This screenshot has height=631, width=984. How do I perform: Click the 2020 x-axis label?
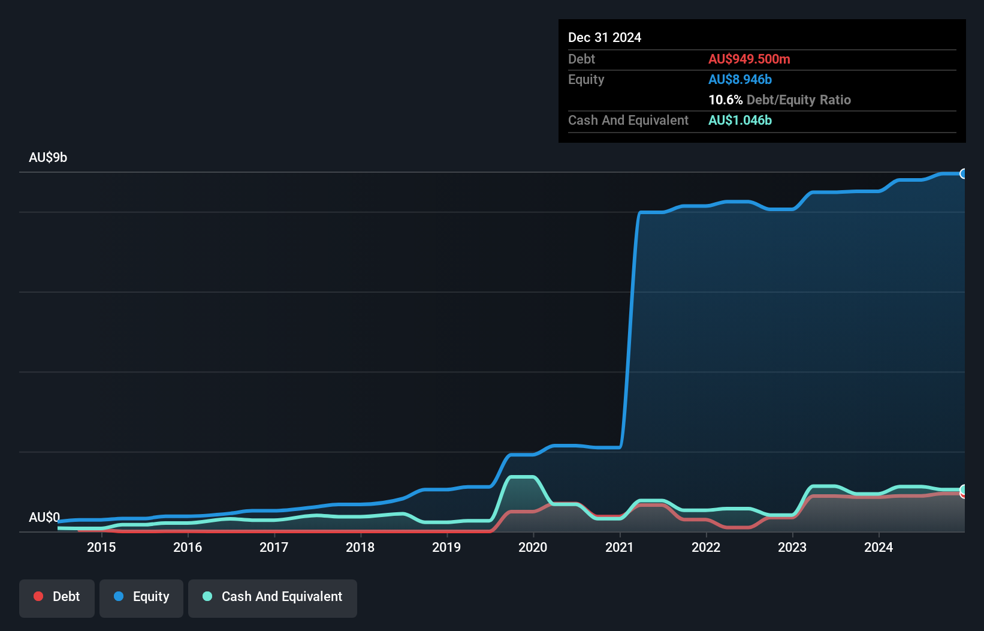(533, 547)
